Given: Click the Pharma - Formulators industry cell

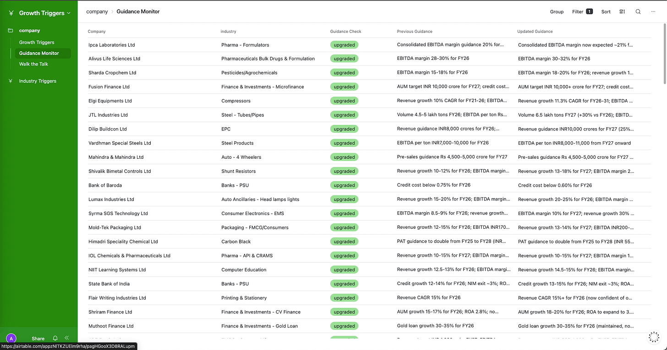Looking at the screenshot, I should 245,45.
